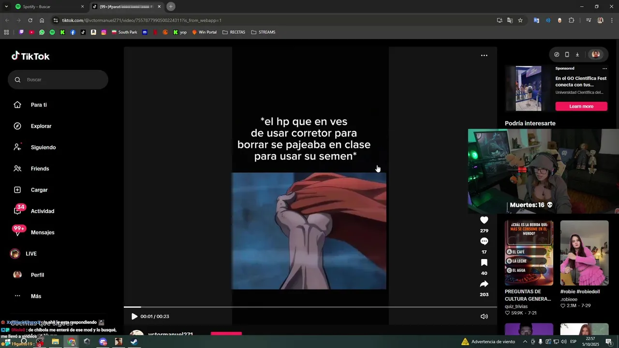Viewport: 619px width, 348px height.
Task: Open sponsored ad options menu
Action: pyautogui.click(x=604, y=69)
